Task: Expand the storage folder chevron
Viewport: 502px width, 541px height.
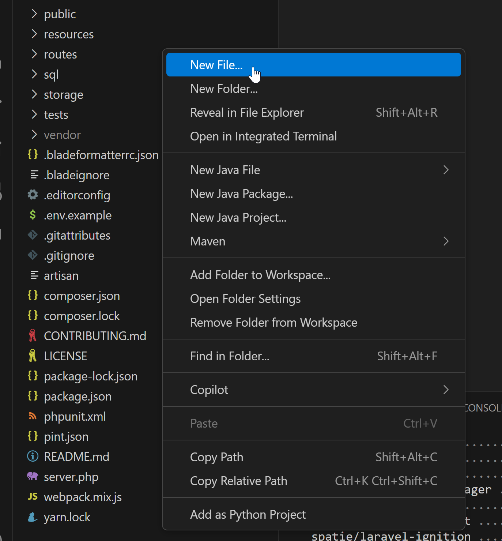Action: pos(34,94)
